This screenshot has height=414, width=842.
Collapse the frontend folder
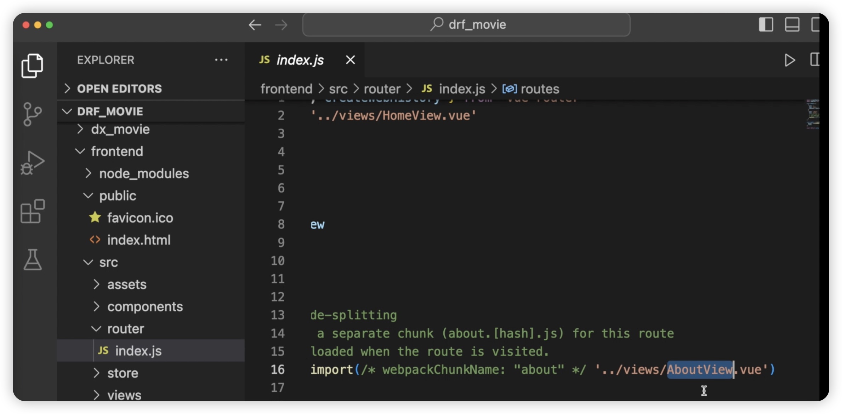pos(117,151)
